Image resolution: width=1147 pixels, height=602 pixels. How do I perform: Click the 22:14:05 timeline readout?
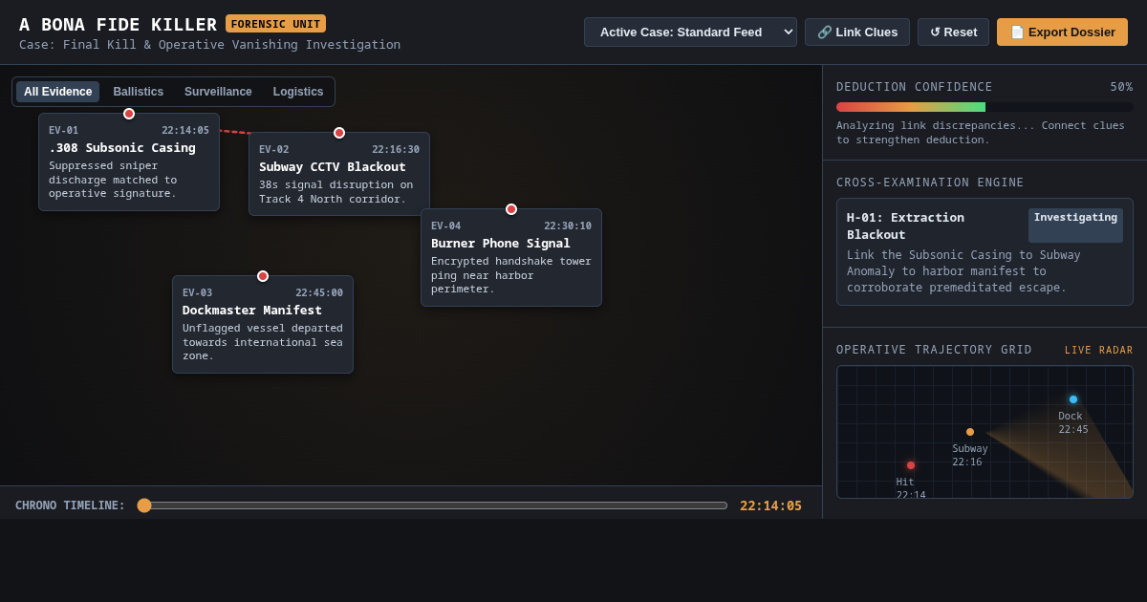pos(770,505)
